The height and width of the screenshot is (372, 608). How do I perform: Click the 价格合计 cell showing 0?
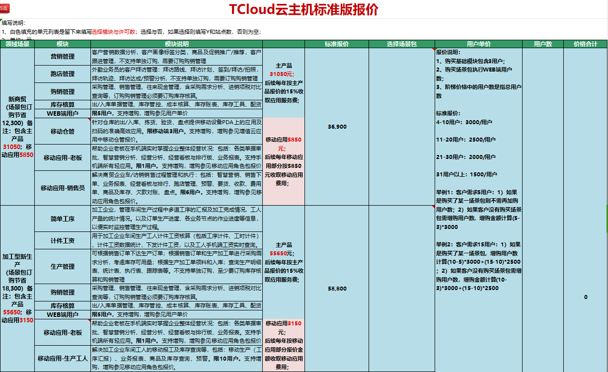click(x=586, y=297)
